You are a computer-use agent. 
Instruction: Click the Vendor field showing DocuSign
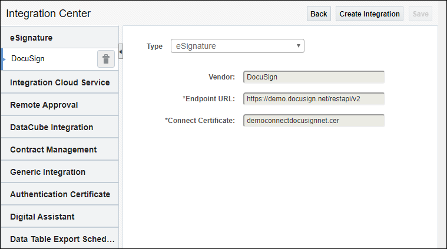click(x=314, y=77)
